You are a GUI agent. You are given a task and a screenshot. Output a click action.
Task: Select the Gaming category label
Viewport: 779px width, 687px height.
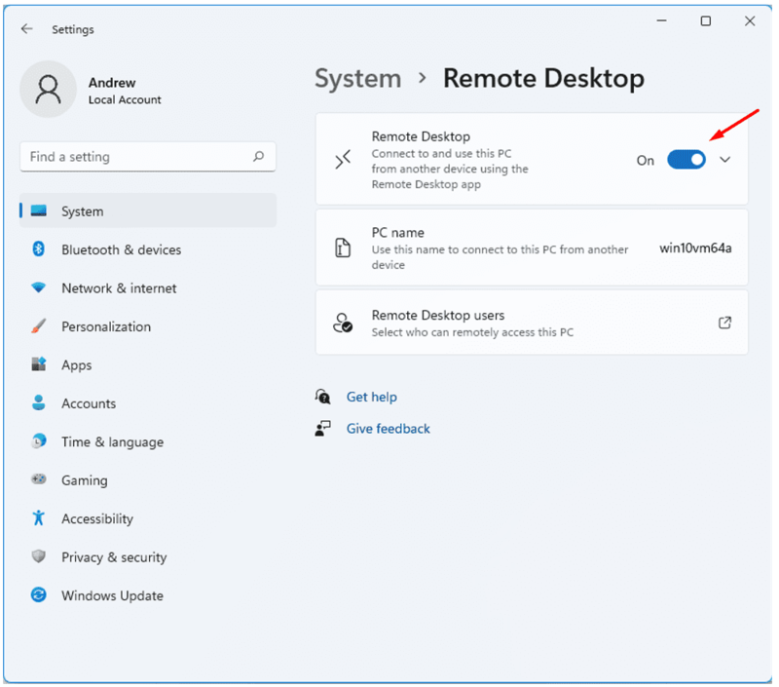tap(85, 480)
